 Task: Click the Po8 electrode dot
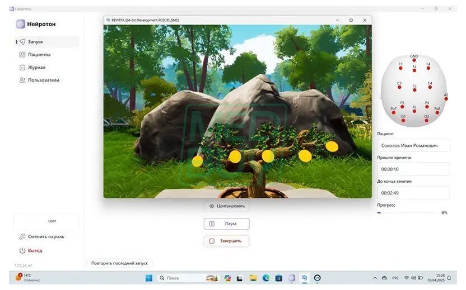[x=437, y=113]
